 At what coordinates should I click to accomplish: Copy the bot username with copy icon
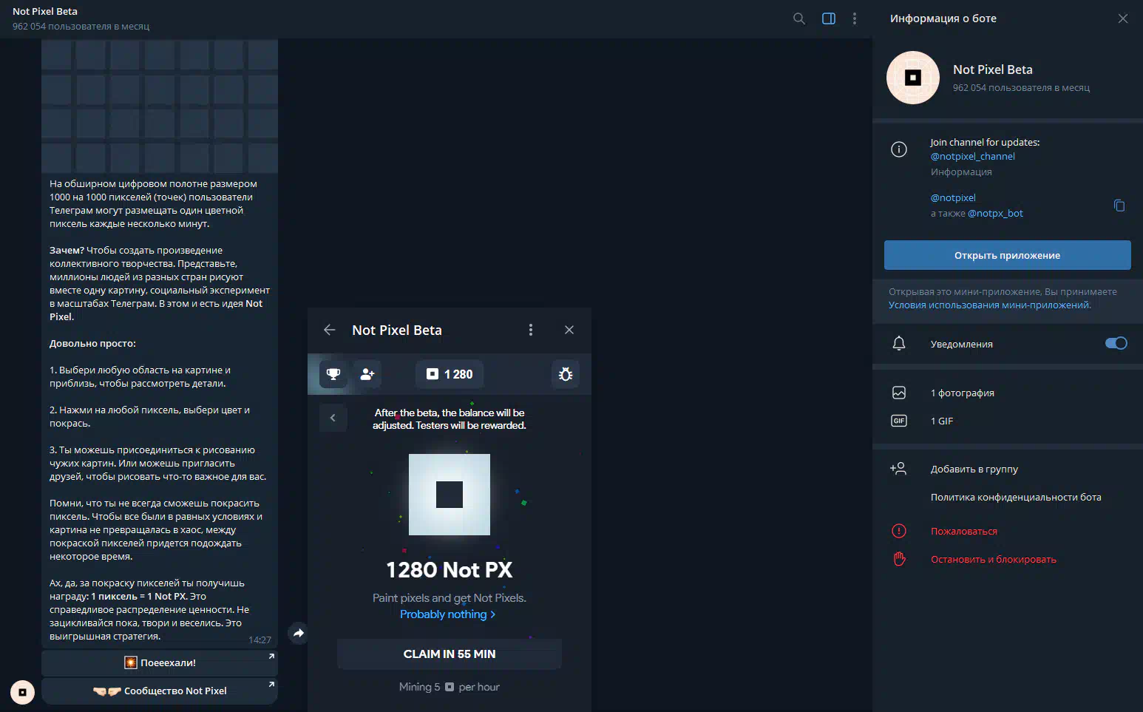(1119, 205)
